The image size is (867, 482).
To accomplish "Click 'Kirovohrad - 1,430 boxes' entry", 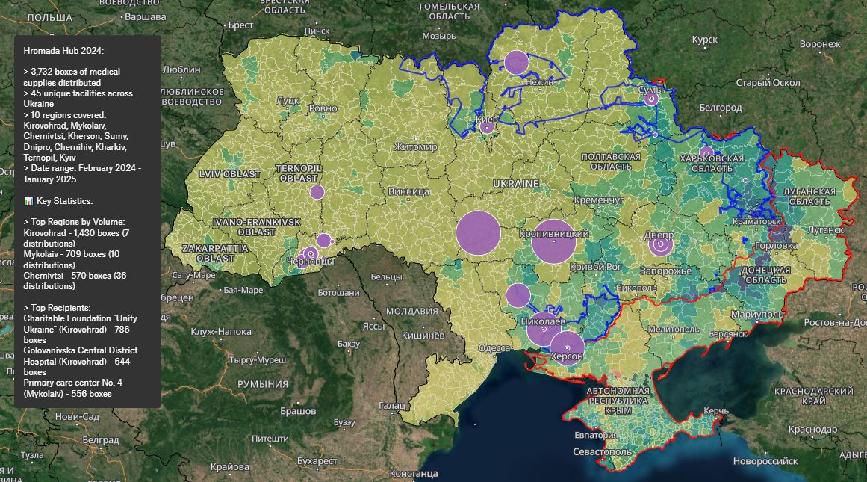I will pos(76,238).
